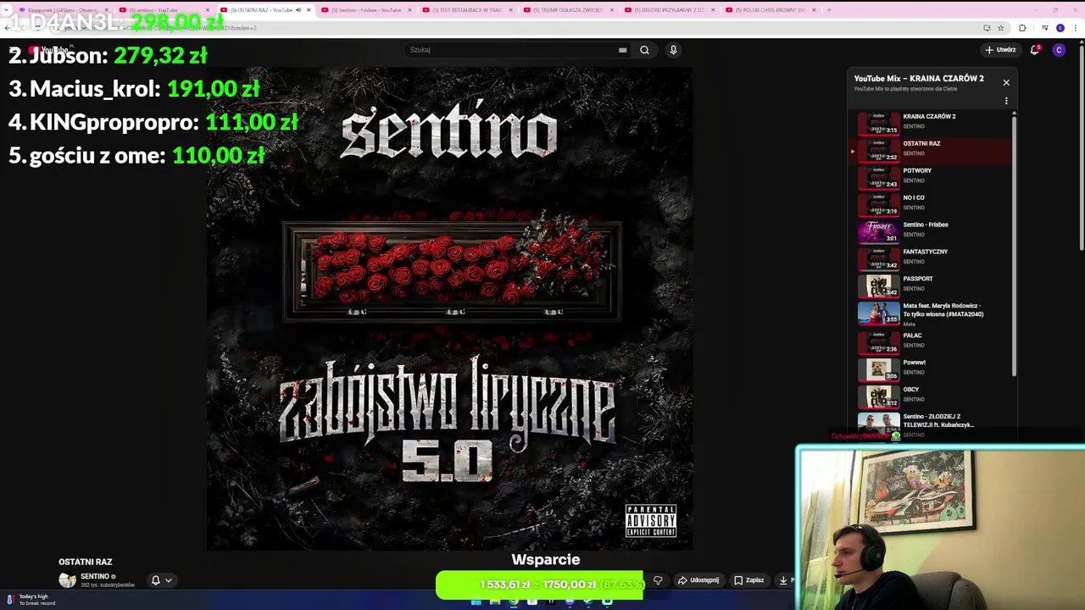Open a new browser tab plus button
The height and width of the screenshot is (610, 1085).
[x=829, y=10]
